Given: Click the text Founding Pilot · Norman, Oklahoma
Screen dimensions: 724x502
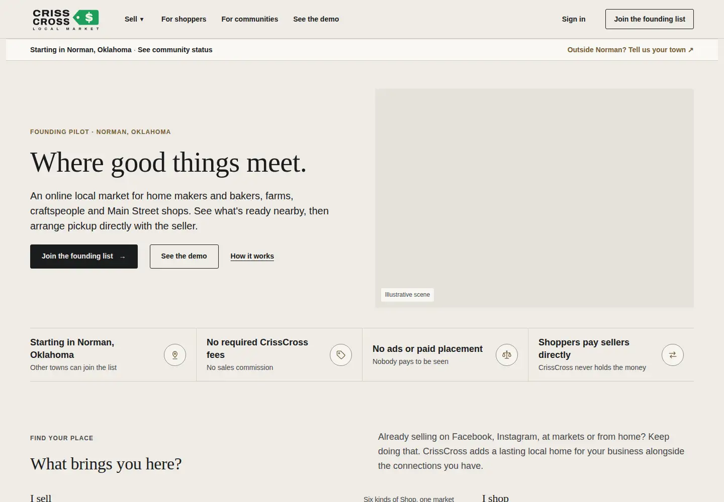Looking at the screenshot, I should (x=101, y=132).
